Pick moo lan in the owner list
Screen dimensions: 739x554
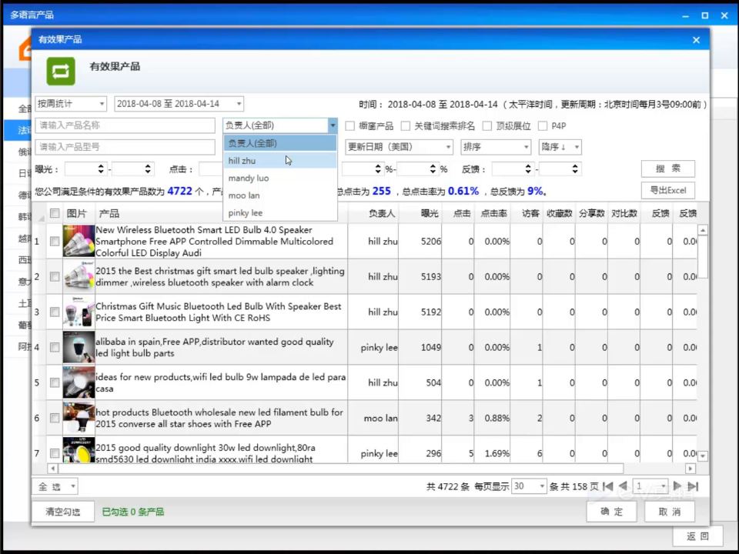(280, 195)
